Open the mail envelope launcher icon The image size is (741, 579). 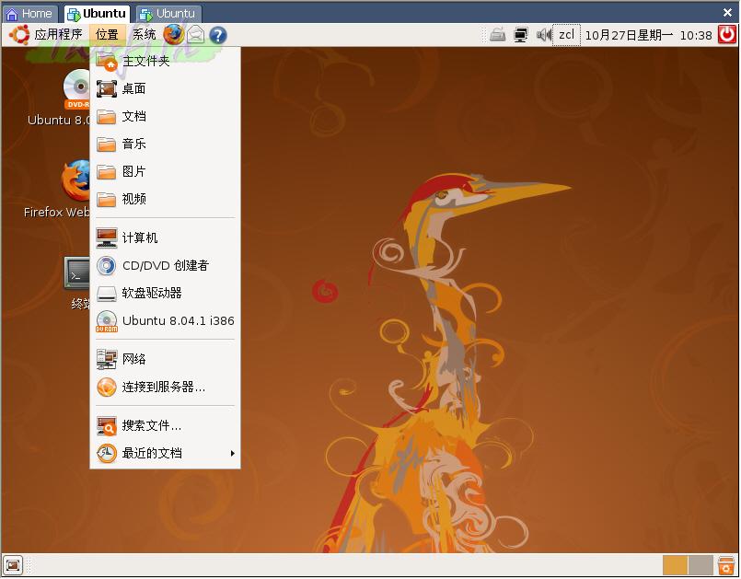(196, 34)
